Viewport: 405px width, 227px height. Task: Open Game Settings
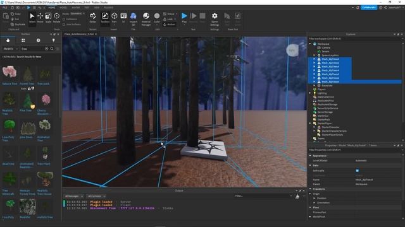coord(215,19)
